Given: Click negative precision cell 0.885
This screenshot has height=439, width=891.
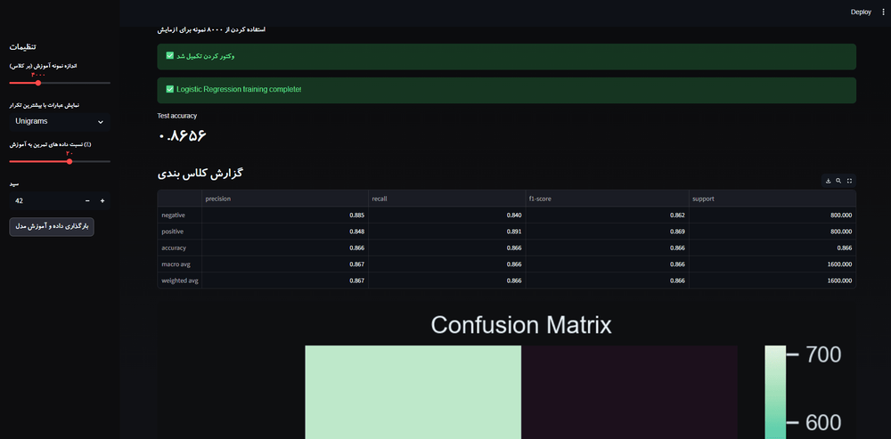Looking at the screenshot, I should [x=285, y=215].
